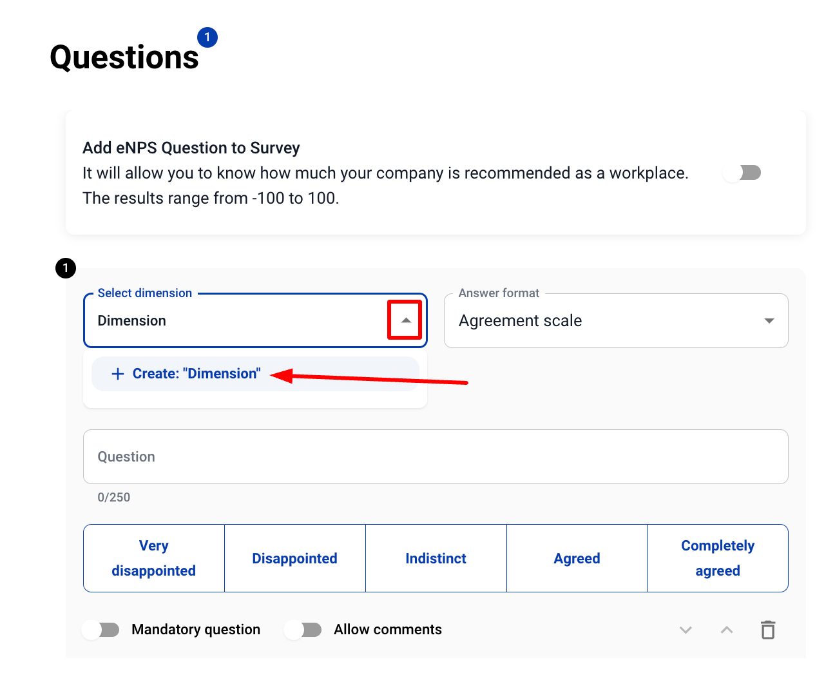Click the trash icon to delete question
The width and height of the screenshot is (835, 691).
point(767,630)
